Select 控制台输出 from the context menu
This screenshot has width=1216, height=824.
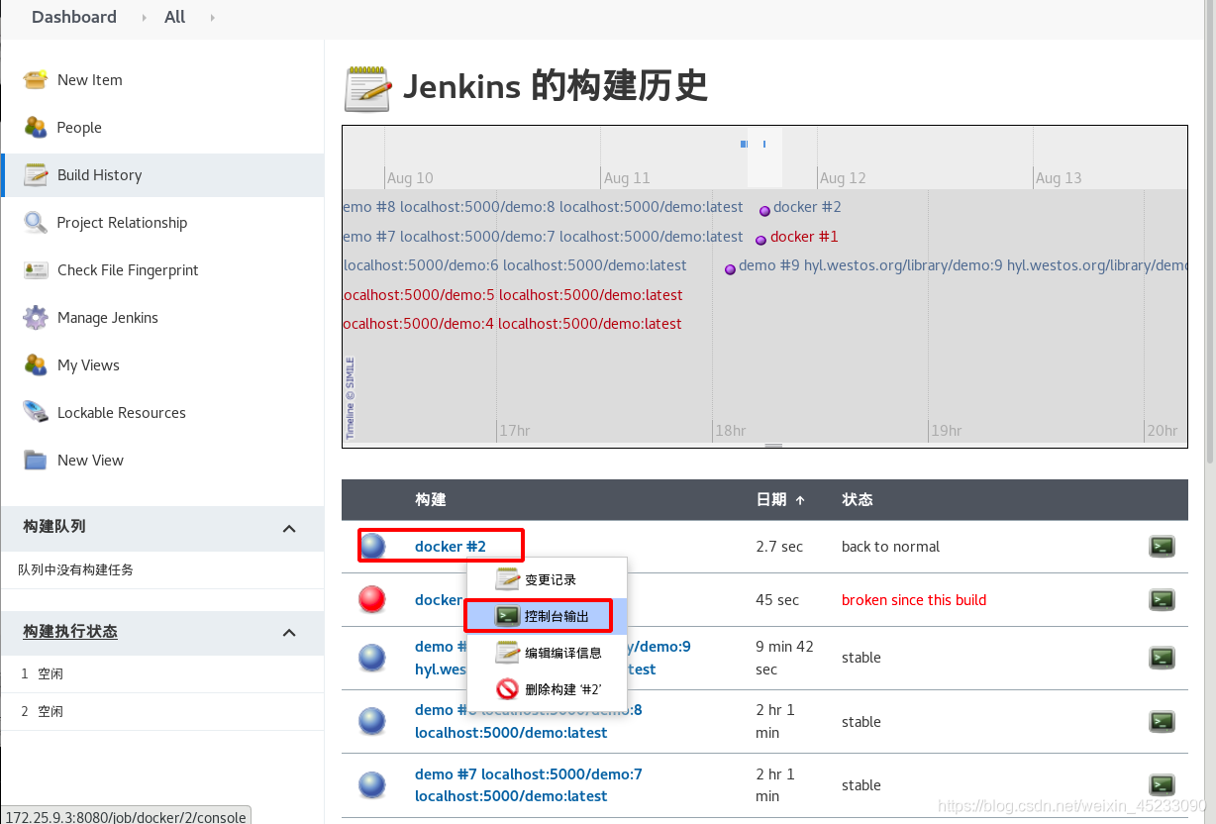[x=547, y=616]
